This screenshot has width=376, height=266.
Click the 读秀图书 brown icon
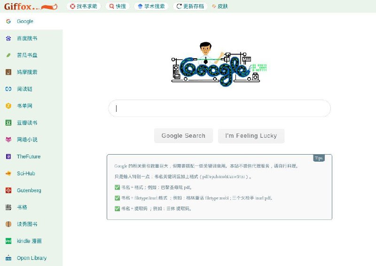coord(8,224)
